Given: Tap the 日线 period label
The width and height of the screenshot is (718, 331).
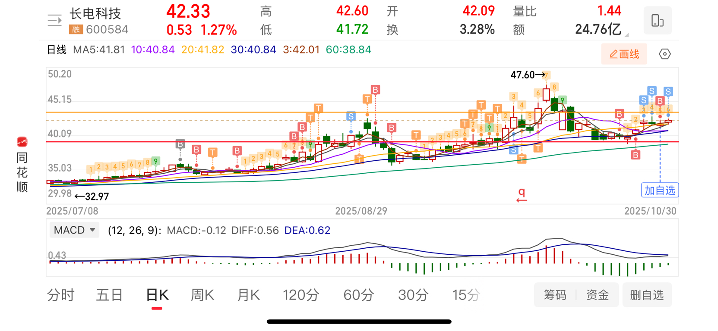Looking at the screenshot, I should point(57,50).
